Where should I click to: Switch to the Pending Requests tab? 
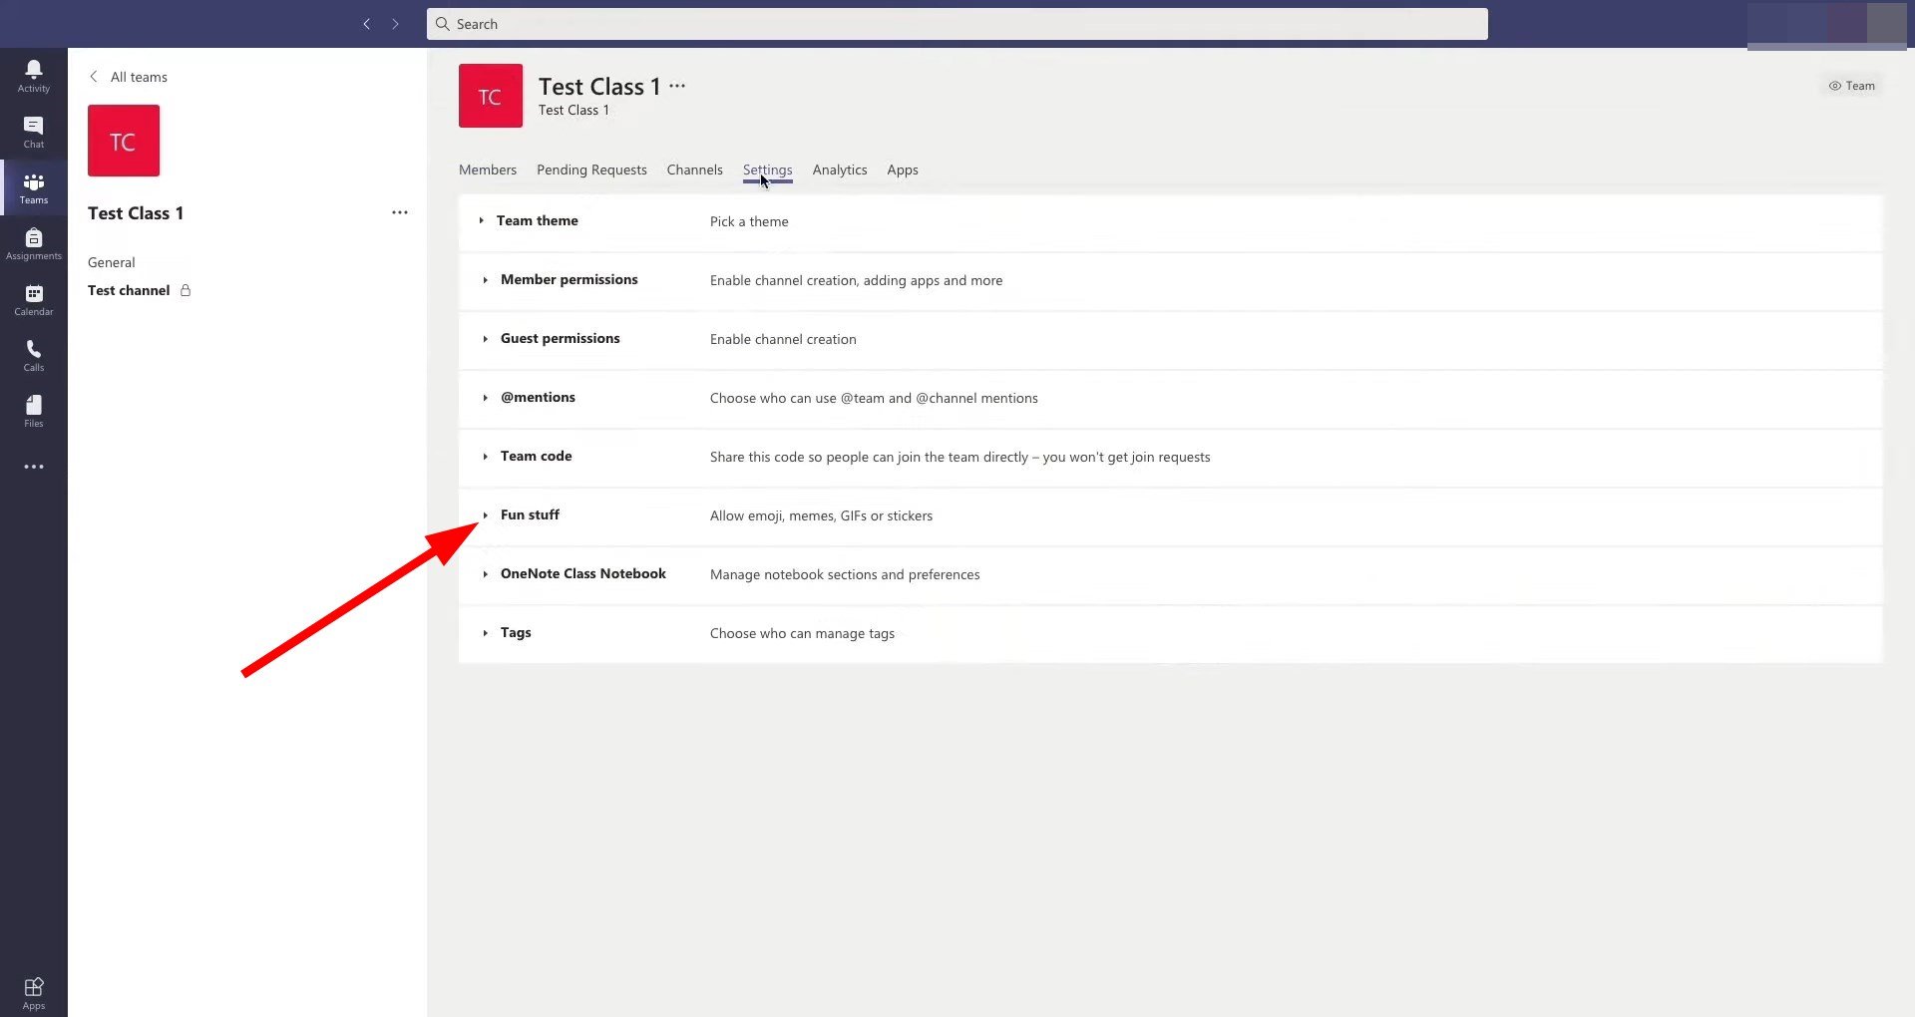tap(591, 169)
